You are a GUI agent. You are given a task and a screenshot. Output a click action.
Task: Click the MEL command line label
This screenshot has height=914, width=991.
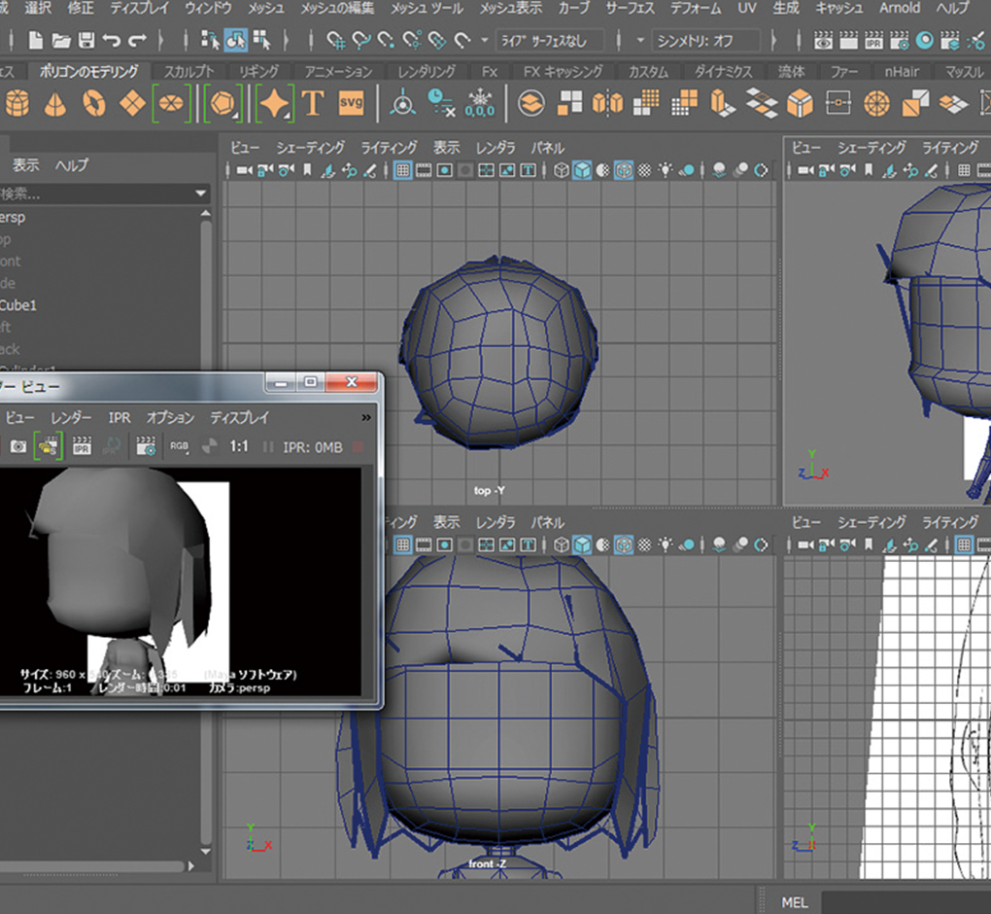pyautogui.click(x=795, y=902)
